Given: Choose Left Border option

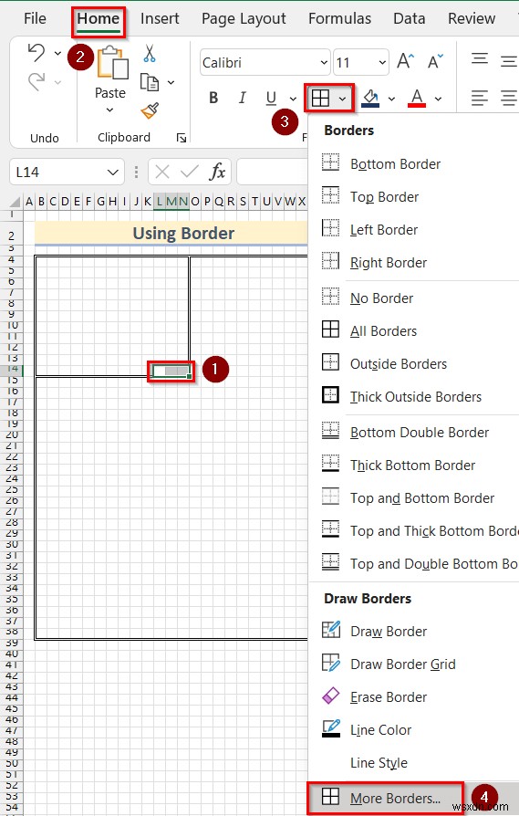Looking at the screenshot, I should [414, 229].
